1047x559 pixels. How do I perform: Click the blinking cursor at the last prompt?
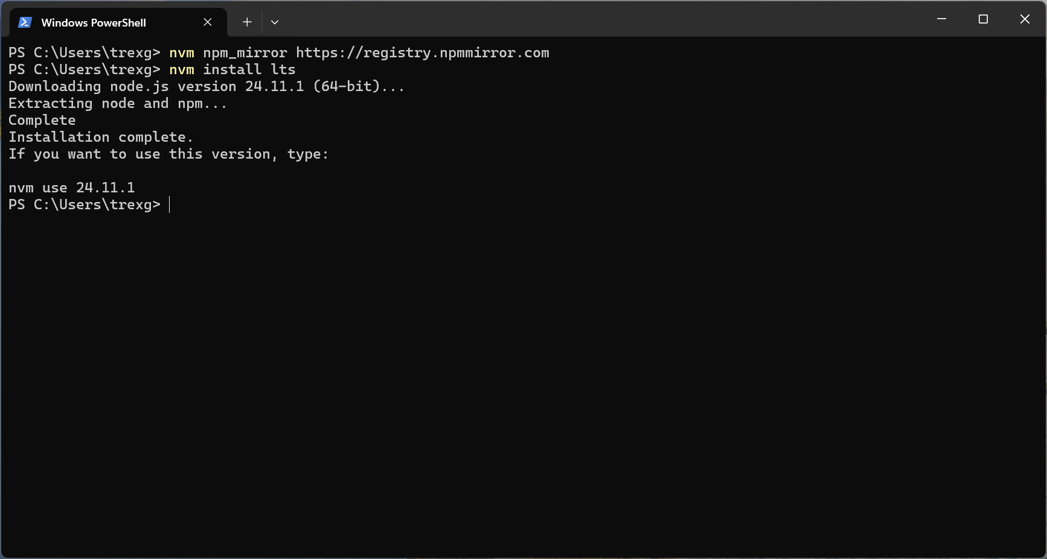tap(170, 205)
